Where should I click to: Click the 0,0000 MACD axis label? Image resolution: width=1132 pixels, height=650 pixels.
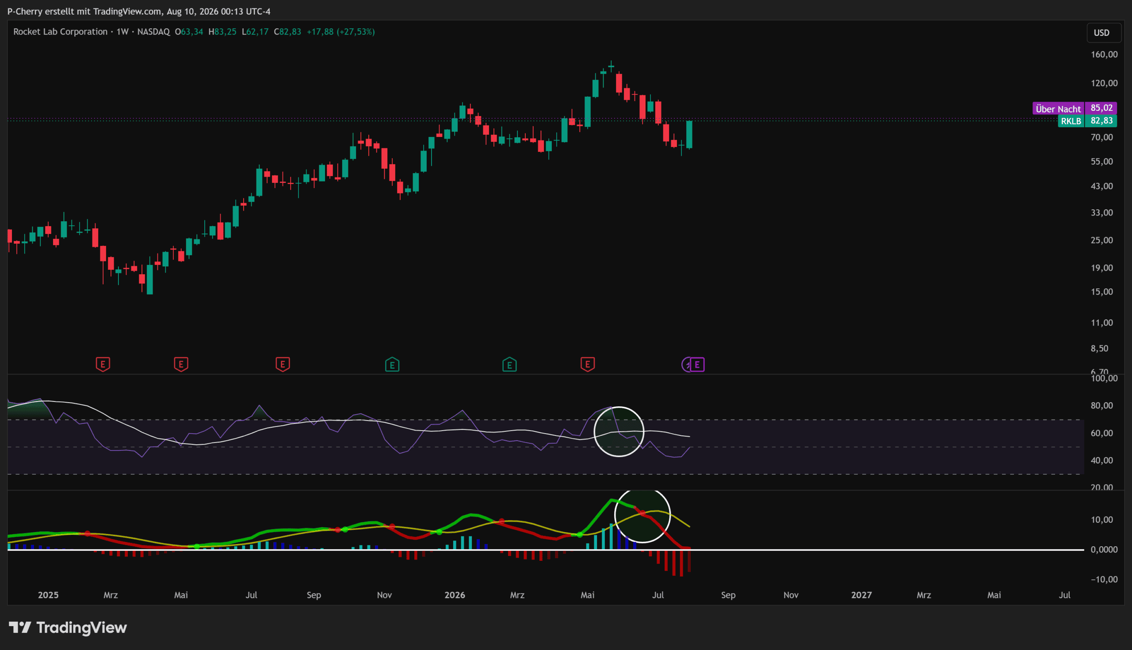[1104, 550]
